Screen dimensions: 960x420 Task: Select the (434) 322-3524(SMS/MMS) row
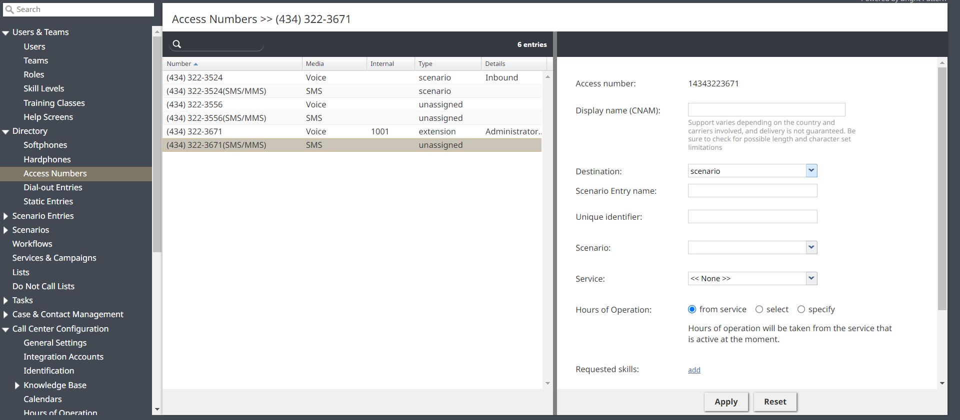352,91
